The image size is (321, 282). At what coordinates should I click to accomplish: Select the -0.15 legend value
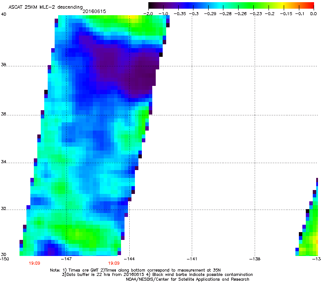pos(286,14)
